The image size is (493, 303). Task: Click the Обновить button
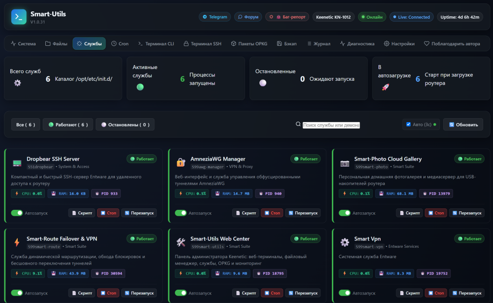(x=463, y=125)
